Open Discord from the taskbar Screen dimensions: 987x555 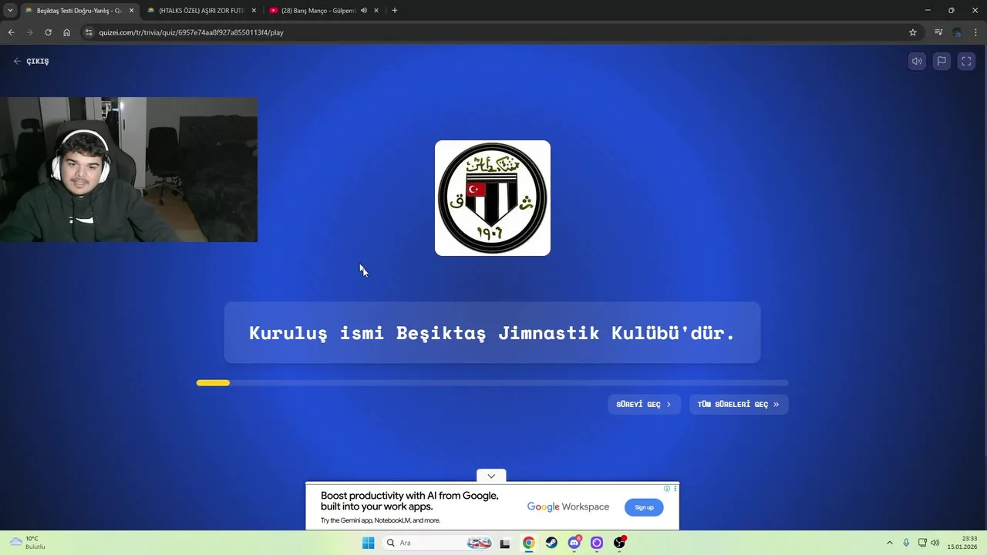coord(574,543)
